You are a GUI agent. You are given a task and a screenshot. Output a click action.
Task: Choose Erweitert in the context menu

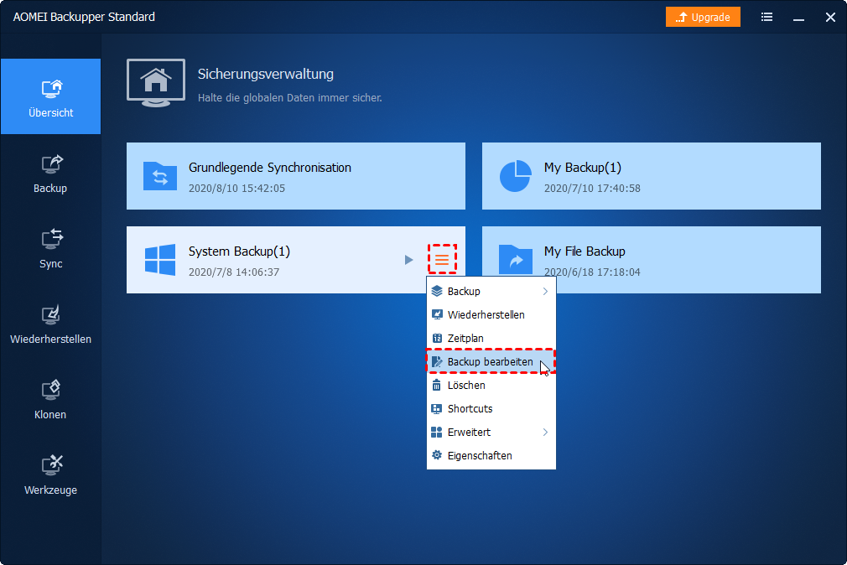tap(491, 432)
